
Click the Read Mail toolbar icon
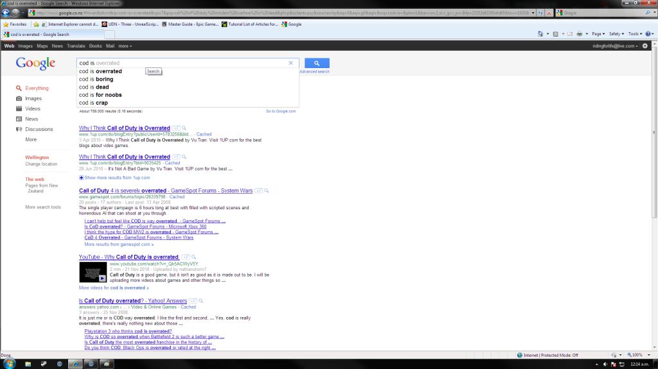point(570,34)
